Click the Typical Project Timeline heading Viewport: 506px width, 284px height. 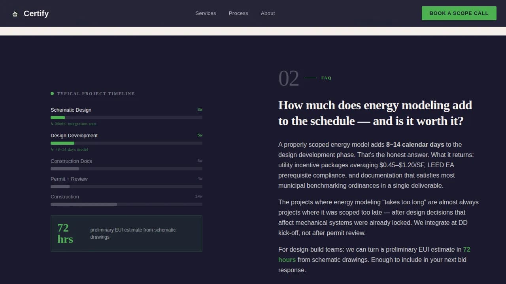[96, 94]
